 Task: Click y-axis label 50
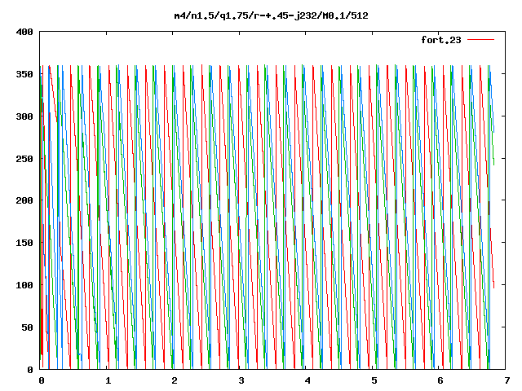27,327
